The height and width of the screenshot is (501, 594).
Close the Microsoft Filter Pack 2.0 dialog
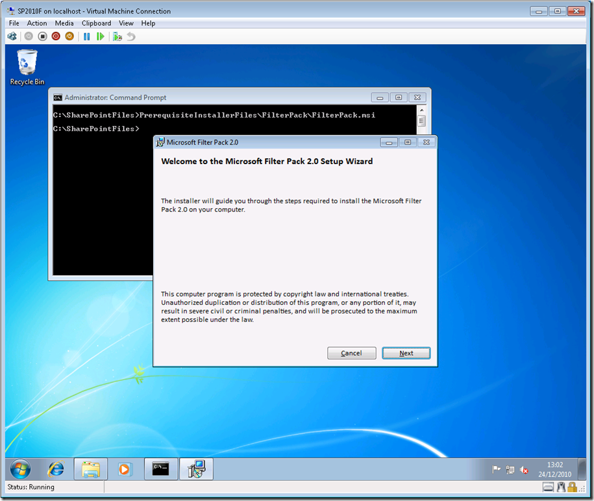tap(426, 142)
